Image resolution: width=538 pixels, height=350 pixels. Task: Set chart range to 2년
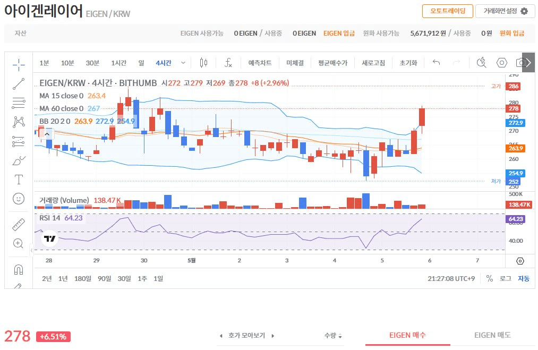point(47,279)
